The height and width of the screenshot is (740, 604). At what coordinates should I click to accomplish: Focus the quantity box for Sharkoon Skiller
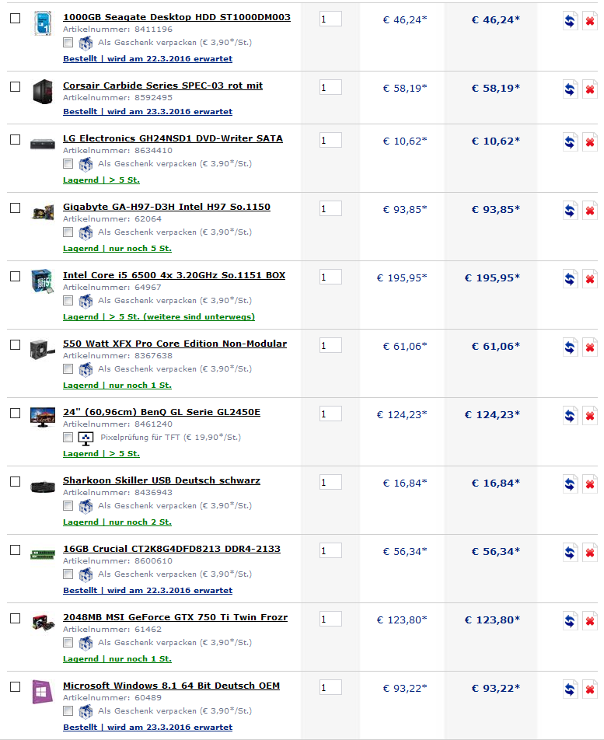330,482
